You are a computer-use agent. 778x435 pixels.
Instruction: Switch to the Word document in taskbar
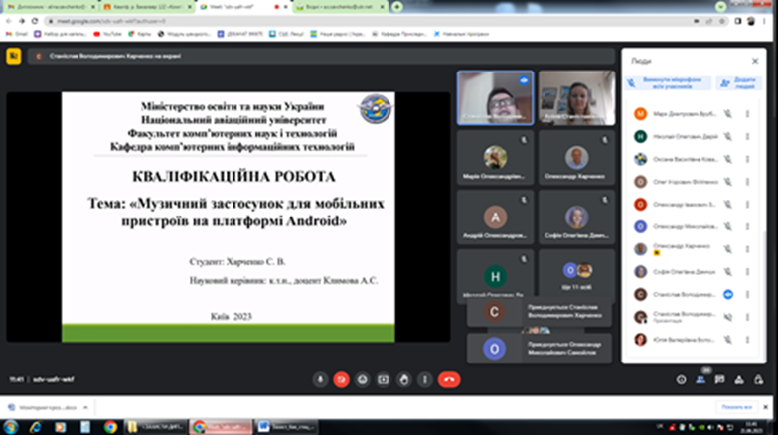pos(285,427)
